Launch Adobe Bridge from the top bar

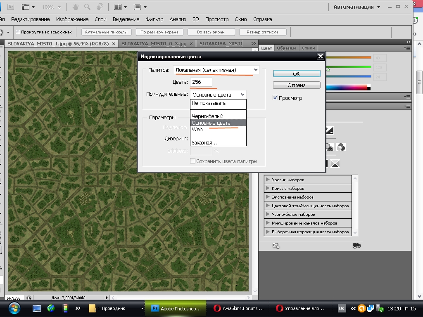pos(11,7)
